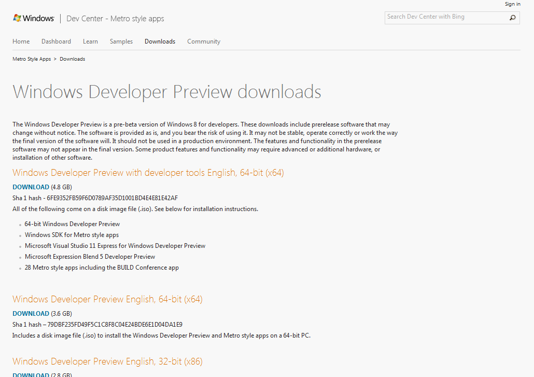Open the Samples menu item
The image size is (534, 377).
[121, 41]
